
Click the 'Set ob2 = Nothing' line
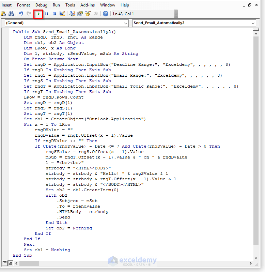[68, 228]
